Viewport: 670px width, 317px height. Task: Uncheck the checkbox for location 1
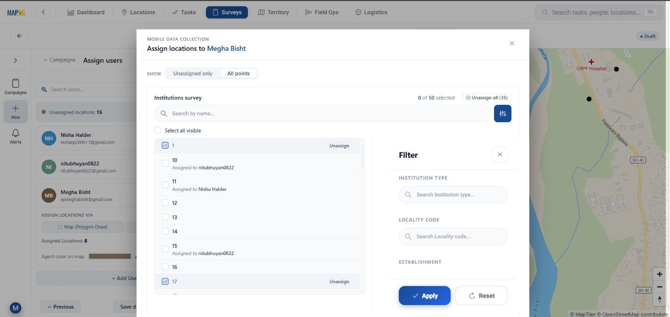click(165, 146)
